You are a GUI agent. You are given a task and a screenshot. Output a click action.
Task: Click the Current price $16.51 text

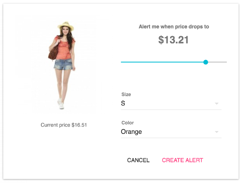[x=64, y=125]
